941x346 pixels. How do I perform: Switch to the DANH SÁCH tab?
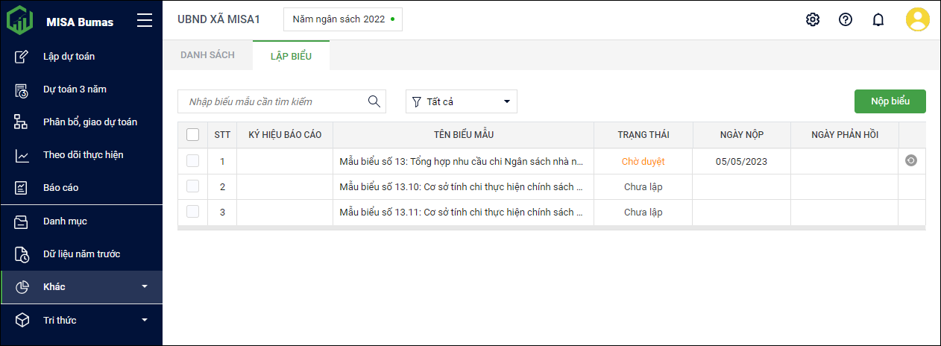(207, 55)
